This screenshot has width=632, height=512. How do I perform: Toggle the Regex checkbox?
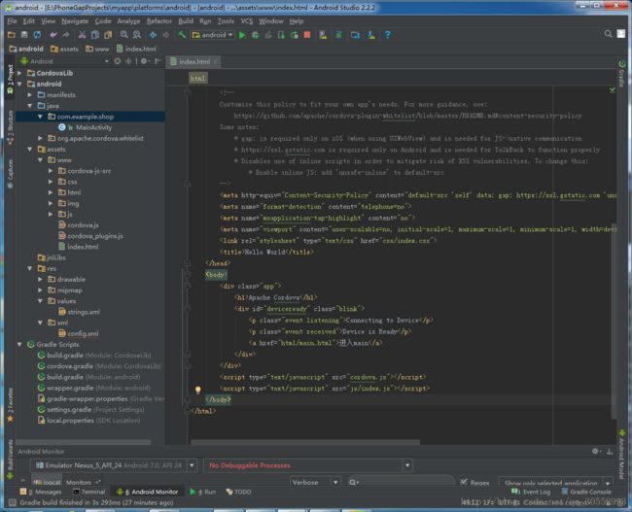(x=464, y=482)
